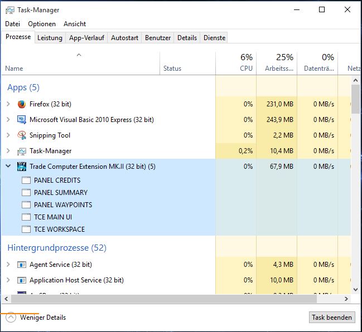Click the 10,4 MB memory value
This screenshot has width=362, height=332.
(282, 151)
